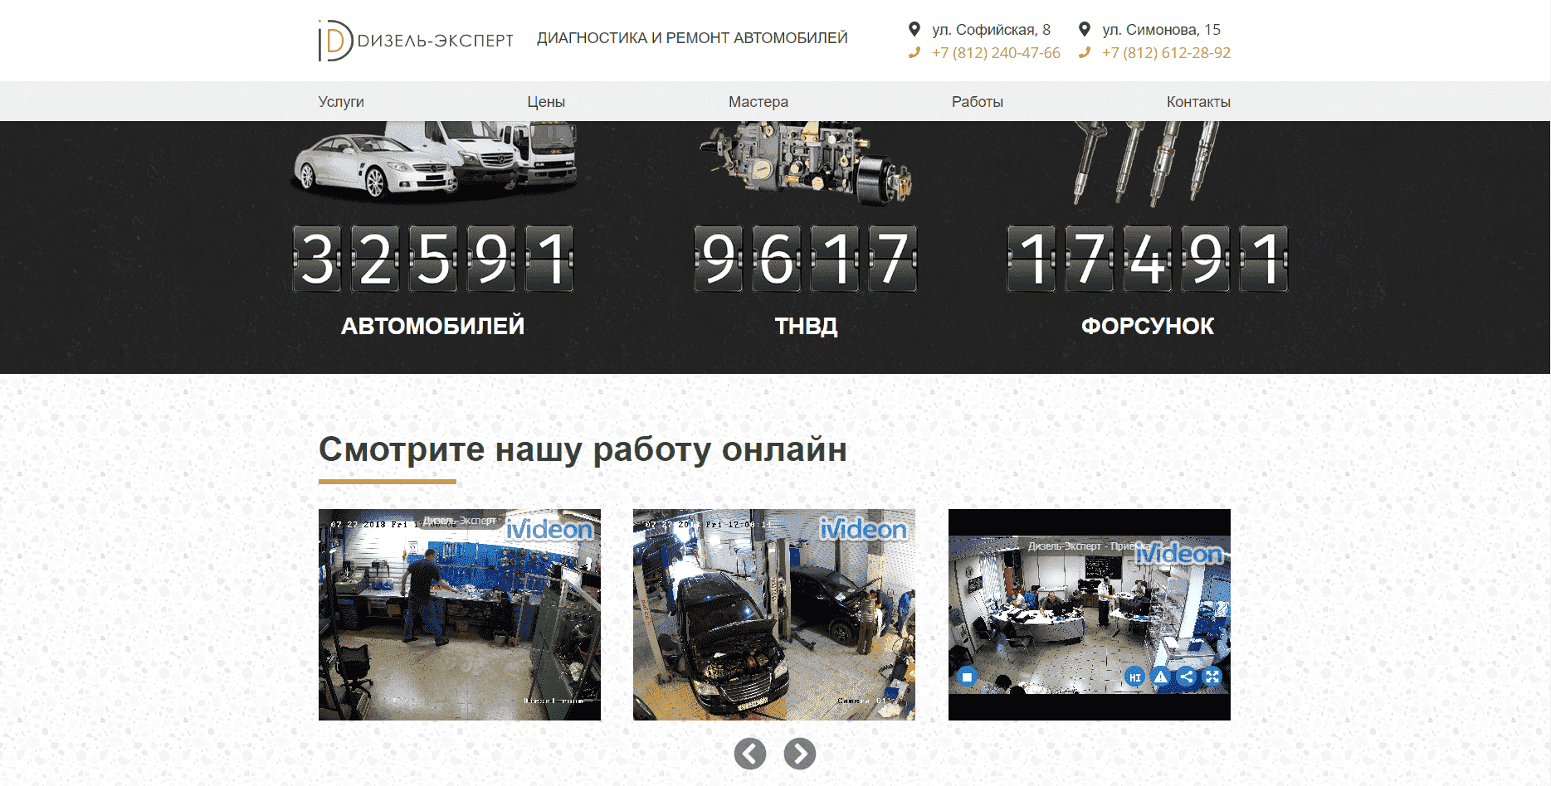Viewport: 1551px width, 786px height.
Task: Click the ул. Софийская, 8 address
Action: coord(990,30)
